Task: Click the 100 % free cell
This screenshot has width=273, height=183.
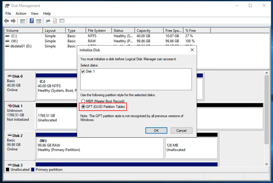Action: [190, 41]
